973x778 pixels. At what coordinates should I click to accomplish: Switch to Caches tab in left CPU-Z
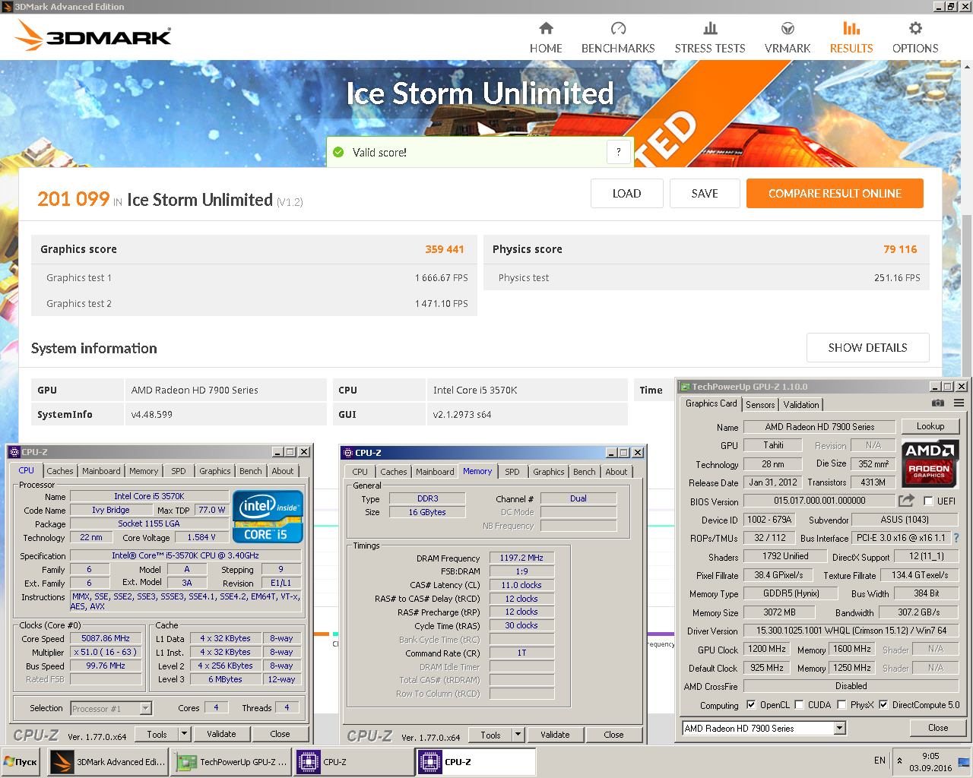60,471
